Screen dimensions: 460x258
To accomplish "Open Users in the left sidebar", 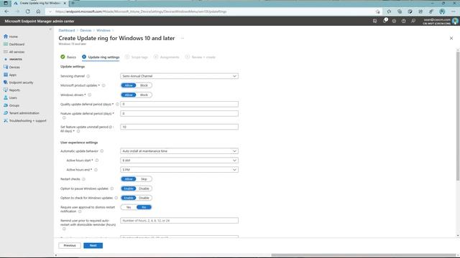I will (10, 97).
